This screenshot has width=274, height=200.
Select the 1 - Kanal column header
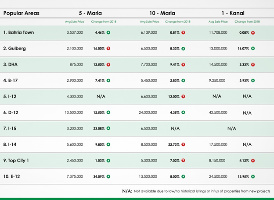point(233,13)
